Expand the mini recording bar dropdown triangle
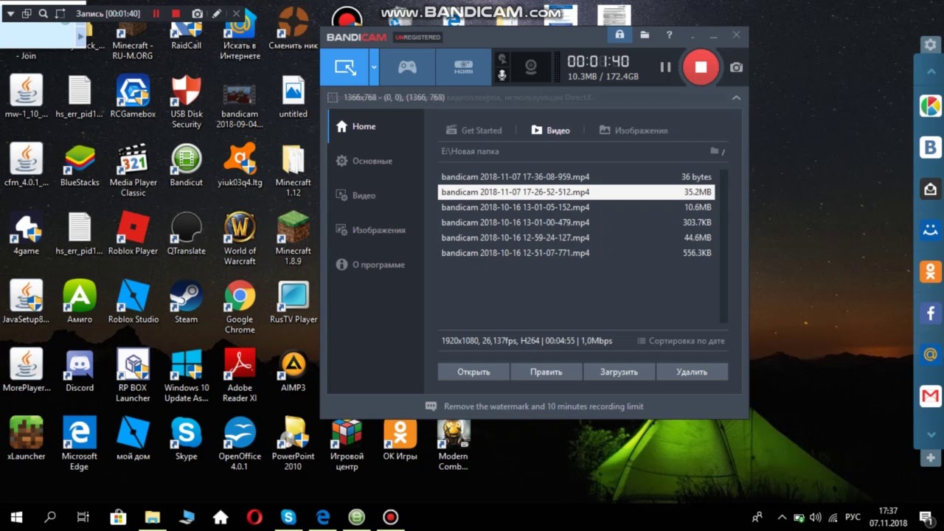Screen dimensions: 944x531 [10, 14]
